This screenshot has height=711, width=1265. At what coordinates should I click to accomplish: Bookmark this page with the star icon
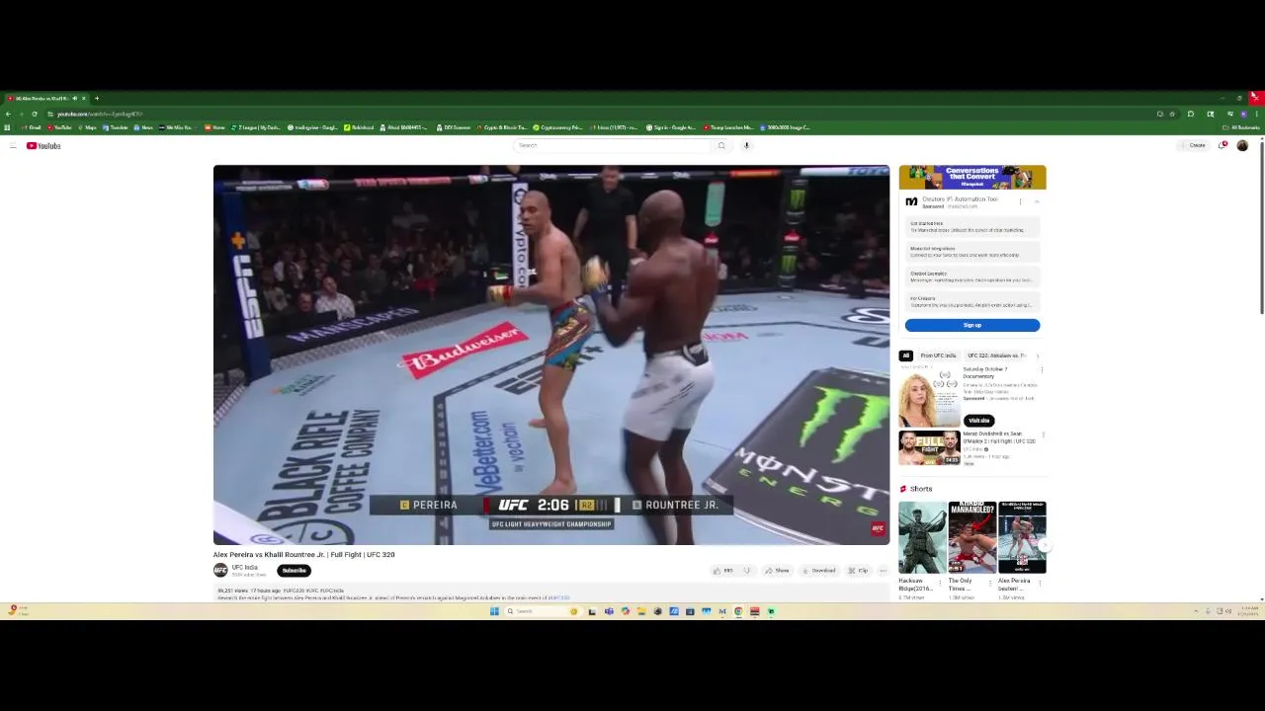pos(1172,114)
